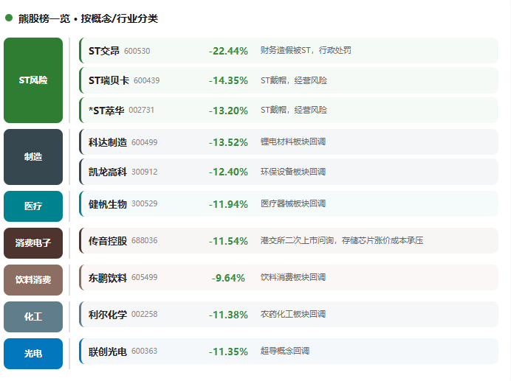Click the -12.40% change value

tap(228, 172)
